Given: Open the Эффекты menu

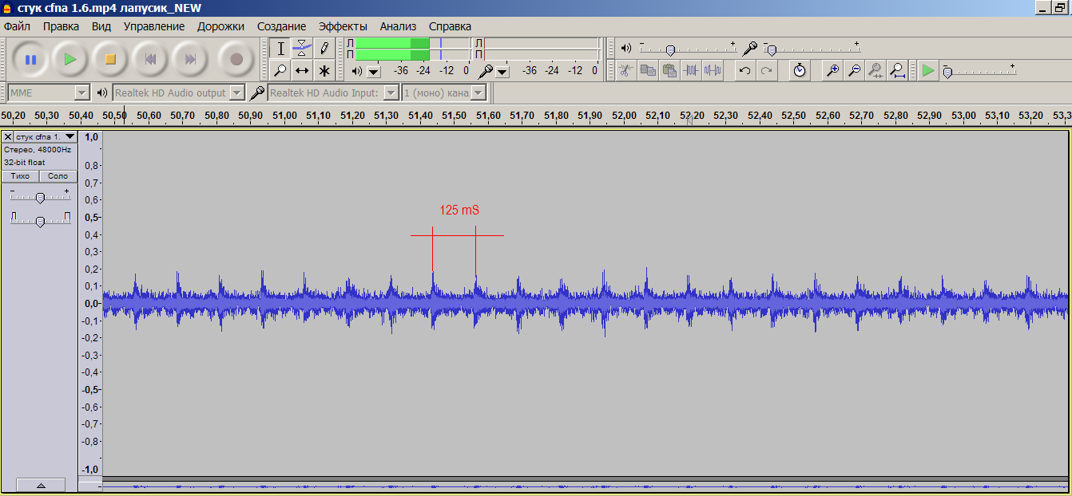Looking at the screenshot, I should pos(343,26).
